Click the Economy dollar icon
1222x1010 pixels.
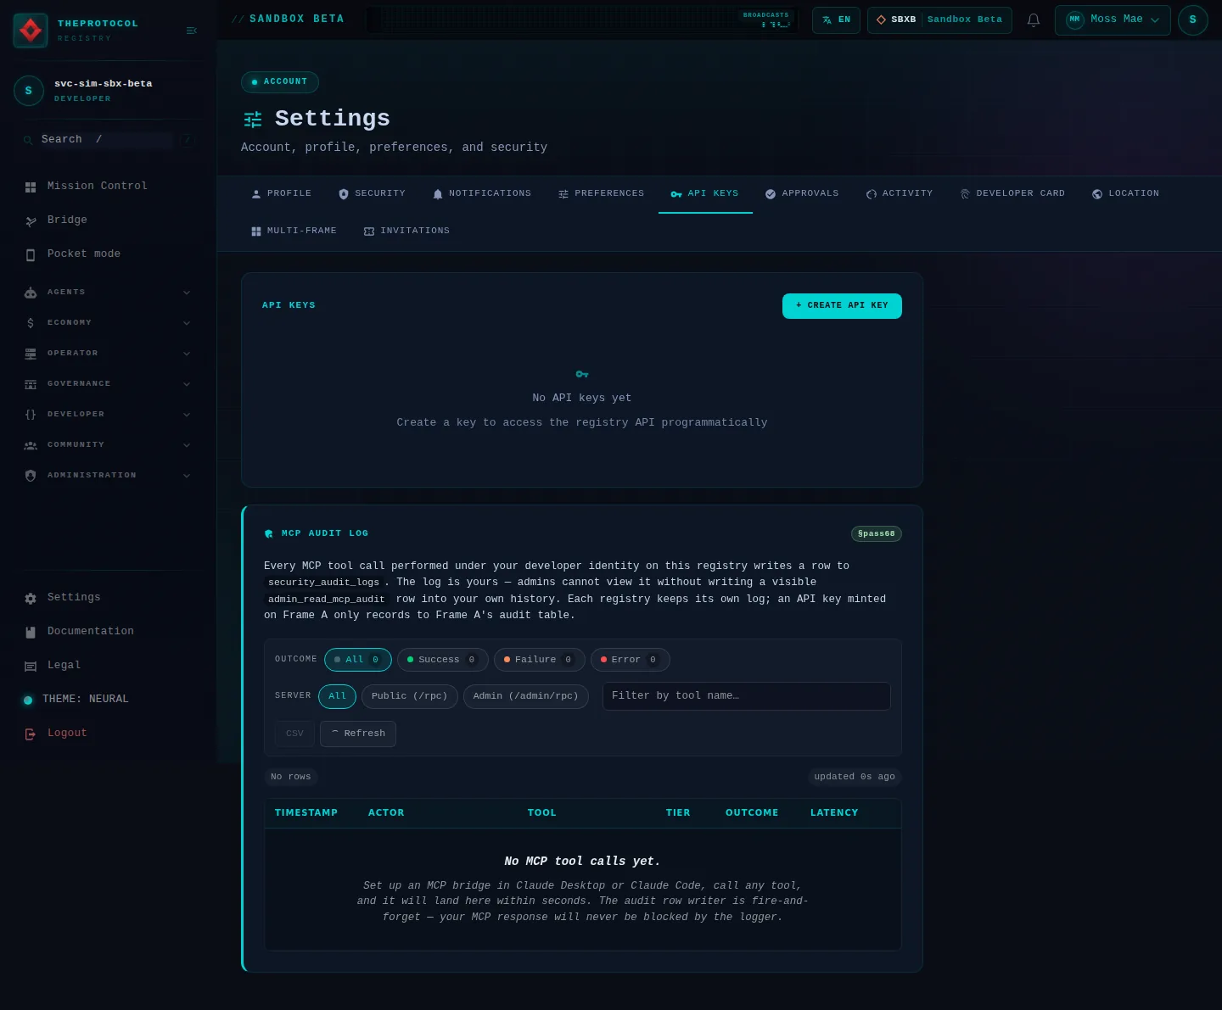[31, 323]
